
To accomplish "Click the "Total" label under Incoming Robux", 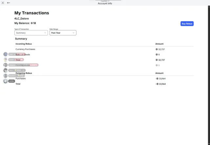I will [18, 60].
